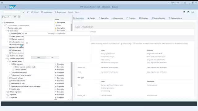Open the Authorizations tab
The height and width of the screenshot is (111, 198).
[x=175, y=18]
